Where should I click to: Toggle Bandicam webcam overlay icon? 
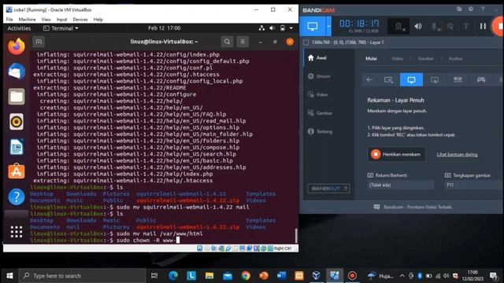(399, 27)
